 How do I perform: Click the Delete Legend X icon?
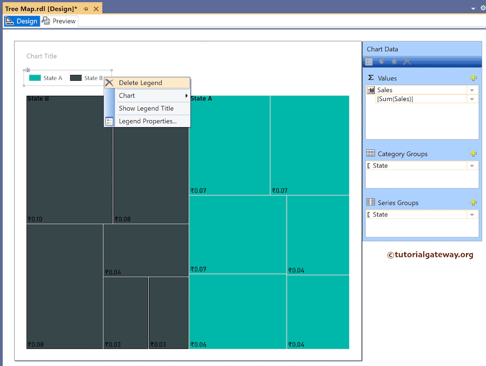click(110, 83)
